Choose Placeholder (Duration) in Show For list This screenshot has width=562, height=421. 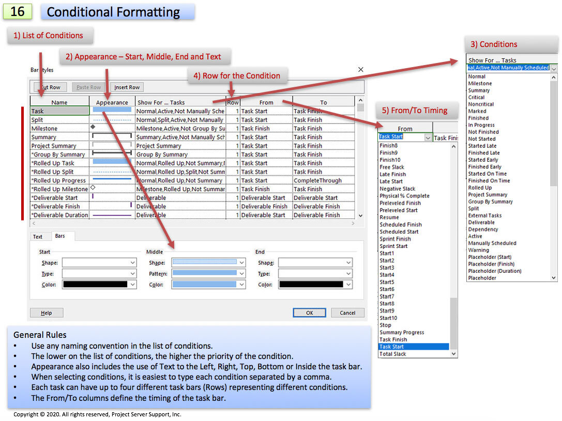(495, 271)
